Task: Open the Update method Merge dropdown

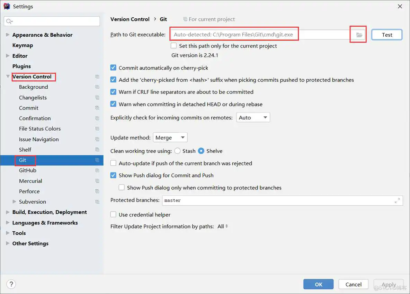Action: (170, 137)
